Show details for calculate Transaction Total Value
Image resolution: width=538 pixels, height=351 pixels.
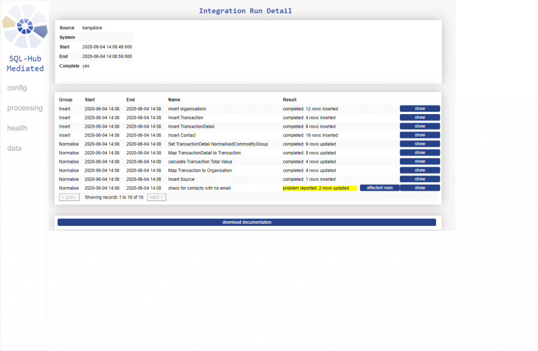pyautogui.click(x=420, y=162)
